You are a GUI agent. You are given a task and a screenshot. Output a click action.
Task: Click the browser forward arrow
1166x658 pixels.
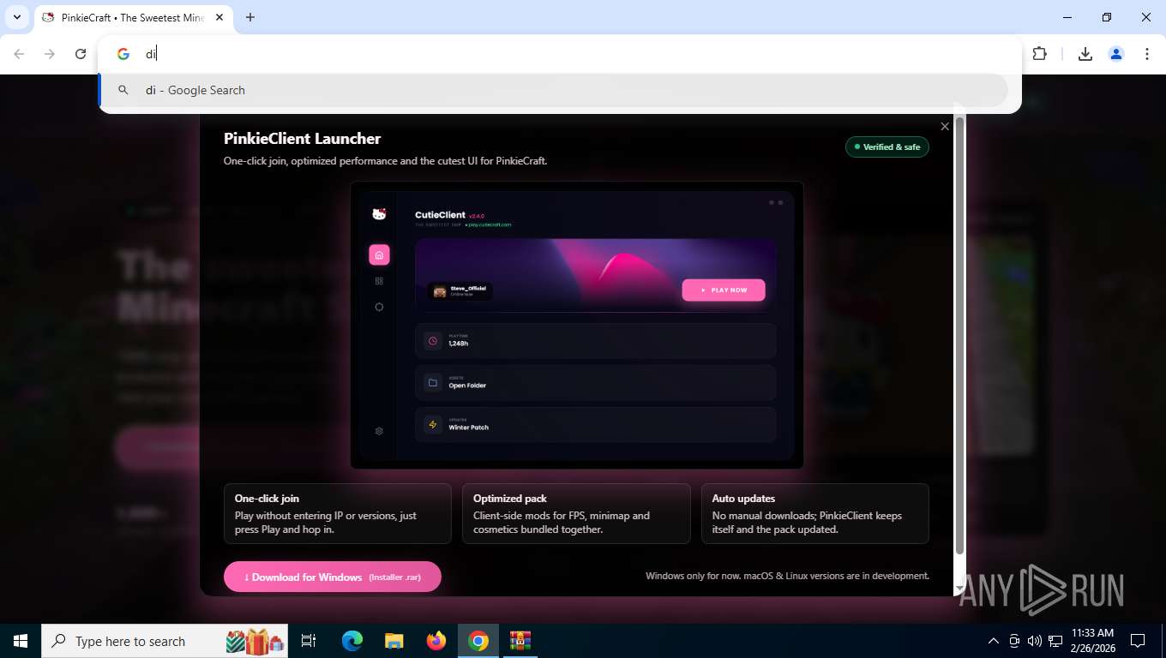50,54
